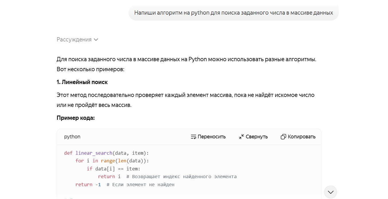Click the comment Если элемент не найден
388x199 pixels.
140,184
